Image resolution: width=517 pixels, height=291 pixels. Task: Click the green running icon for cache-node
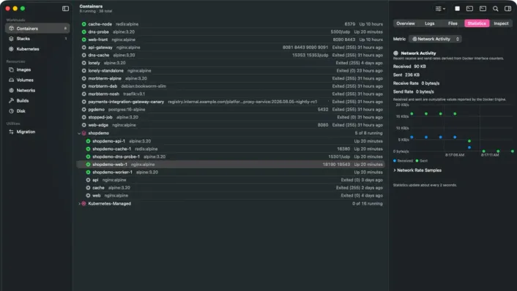83,24
